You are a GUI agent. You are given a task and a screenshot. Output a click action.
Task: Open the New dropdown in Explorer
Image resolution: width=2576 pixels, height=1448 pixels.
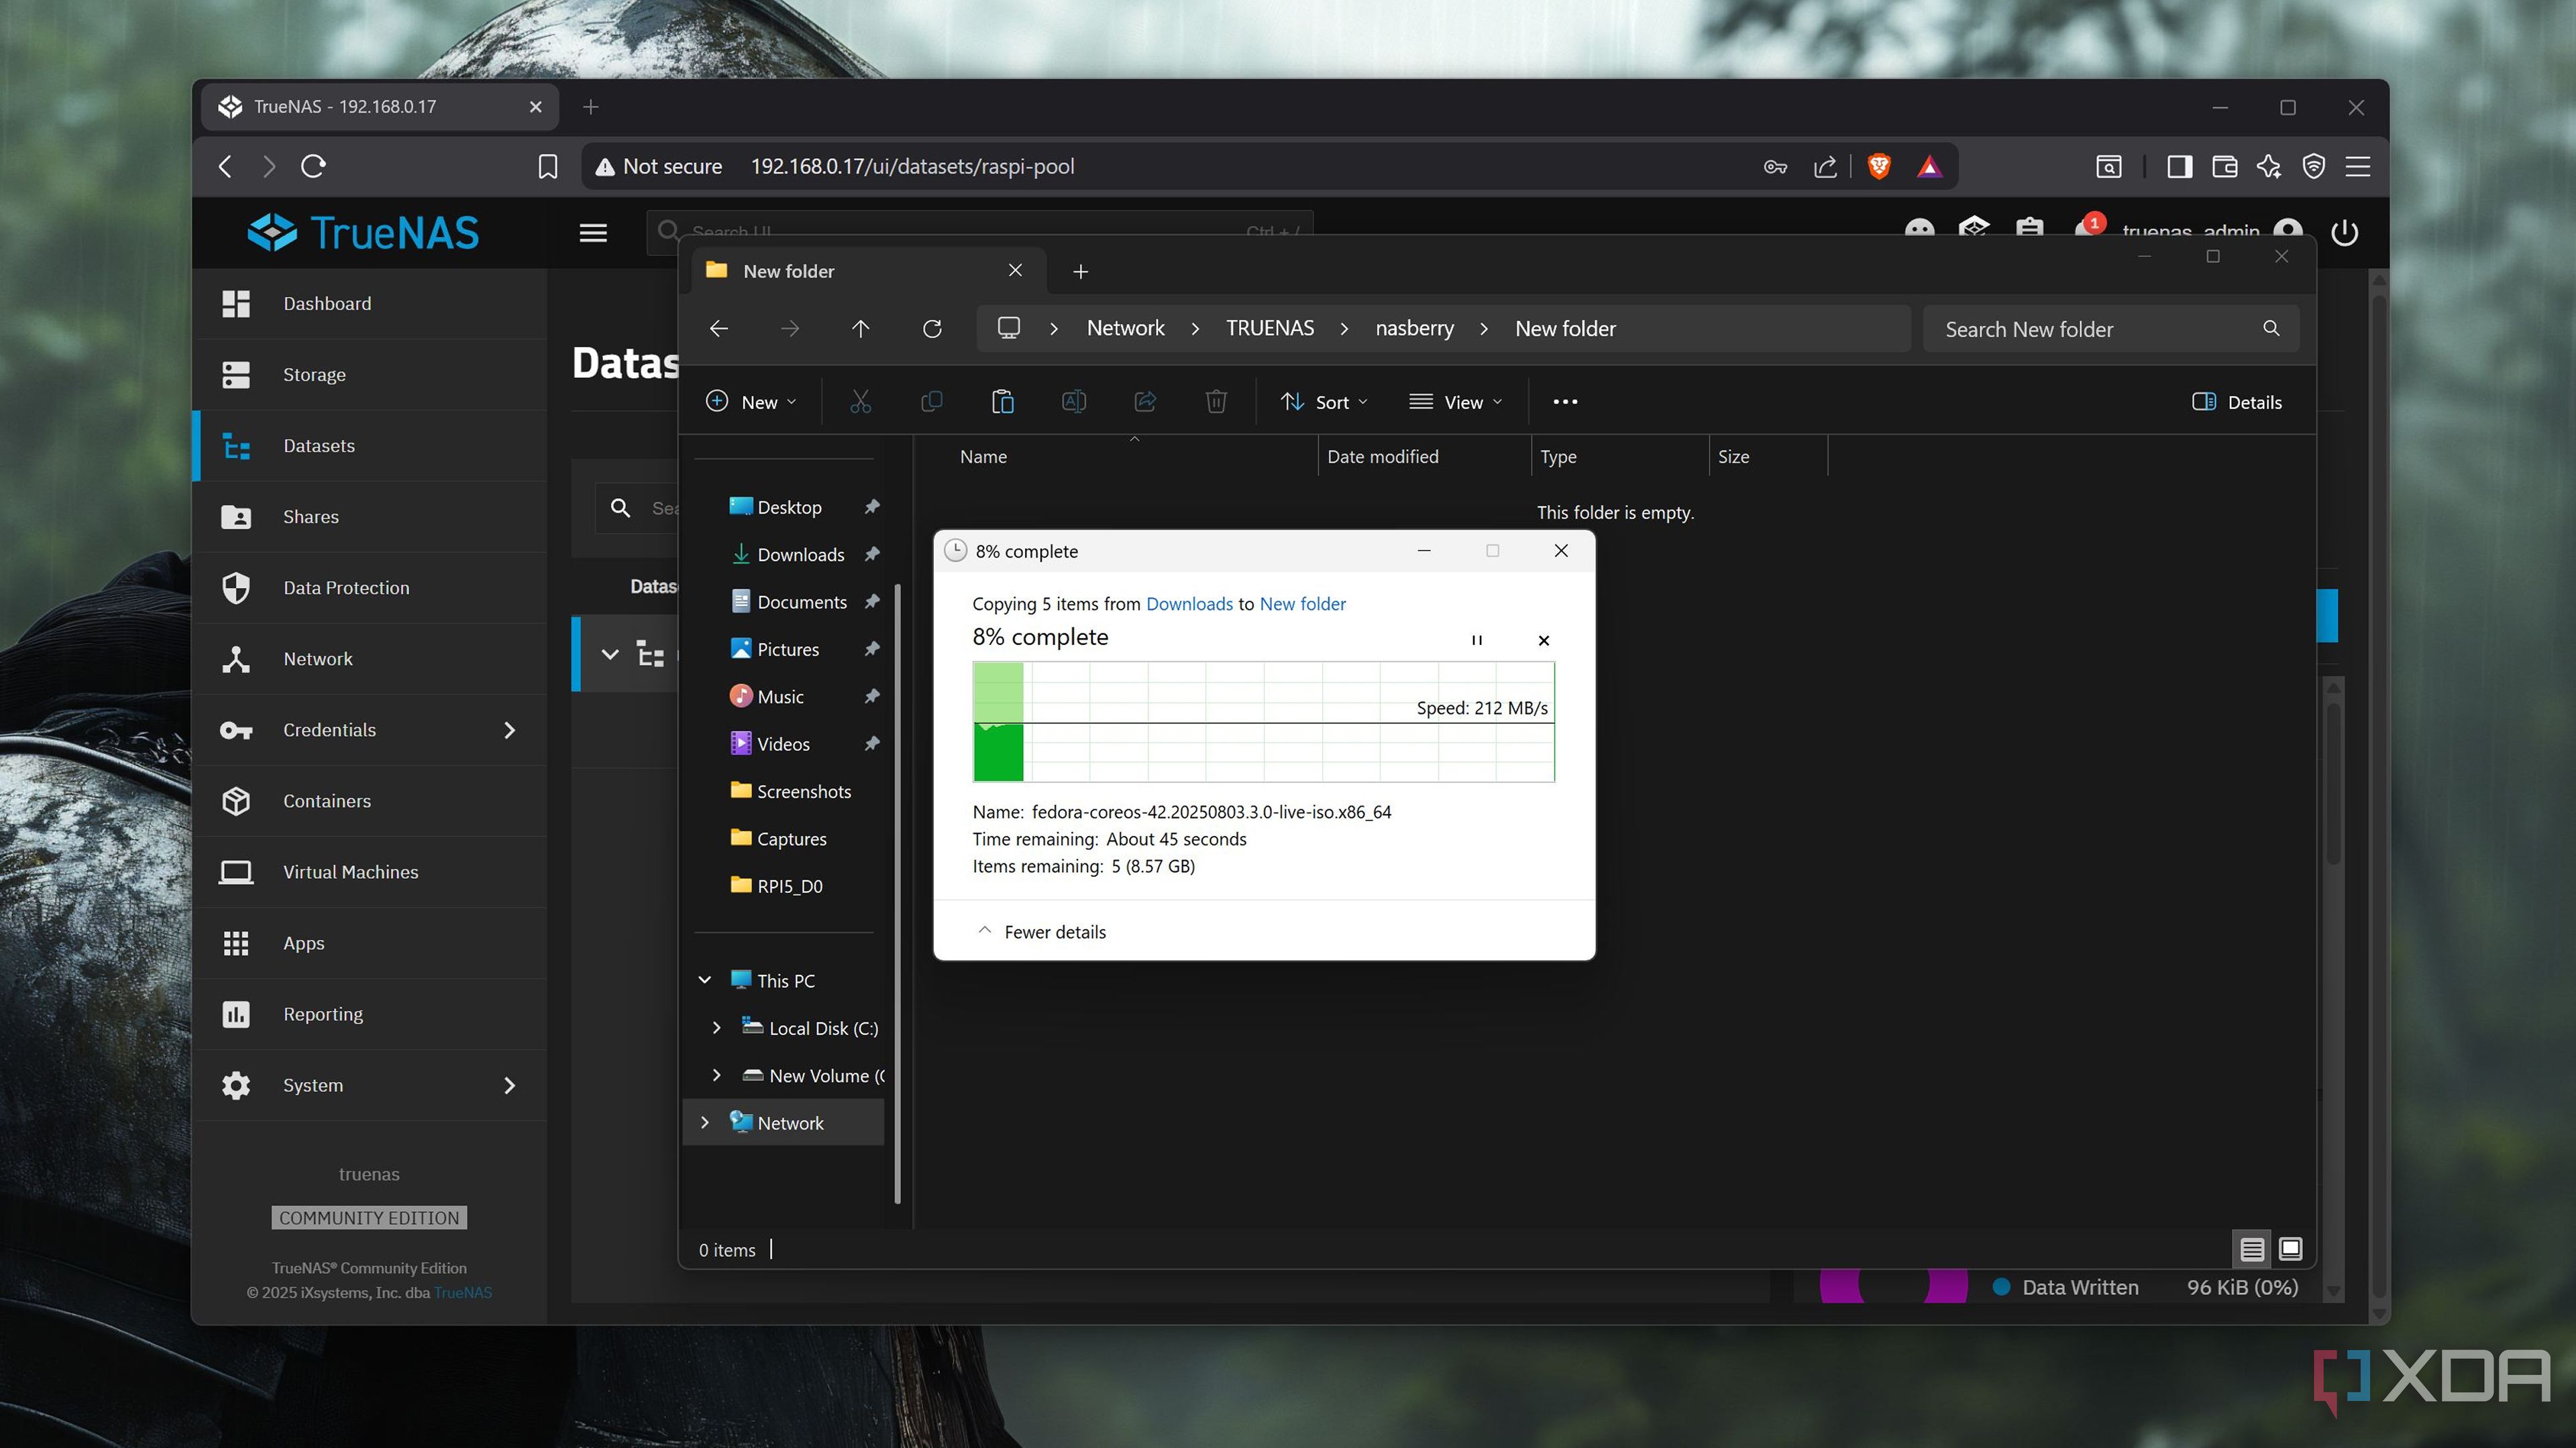[x=751, y=402]
